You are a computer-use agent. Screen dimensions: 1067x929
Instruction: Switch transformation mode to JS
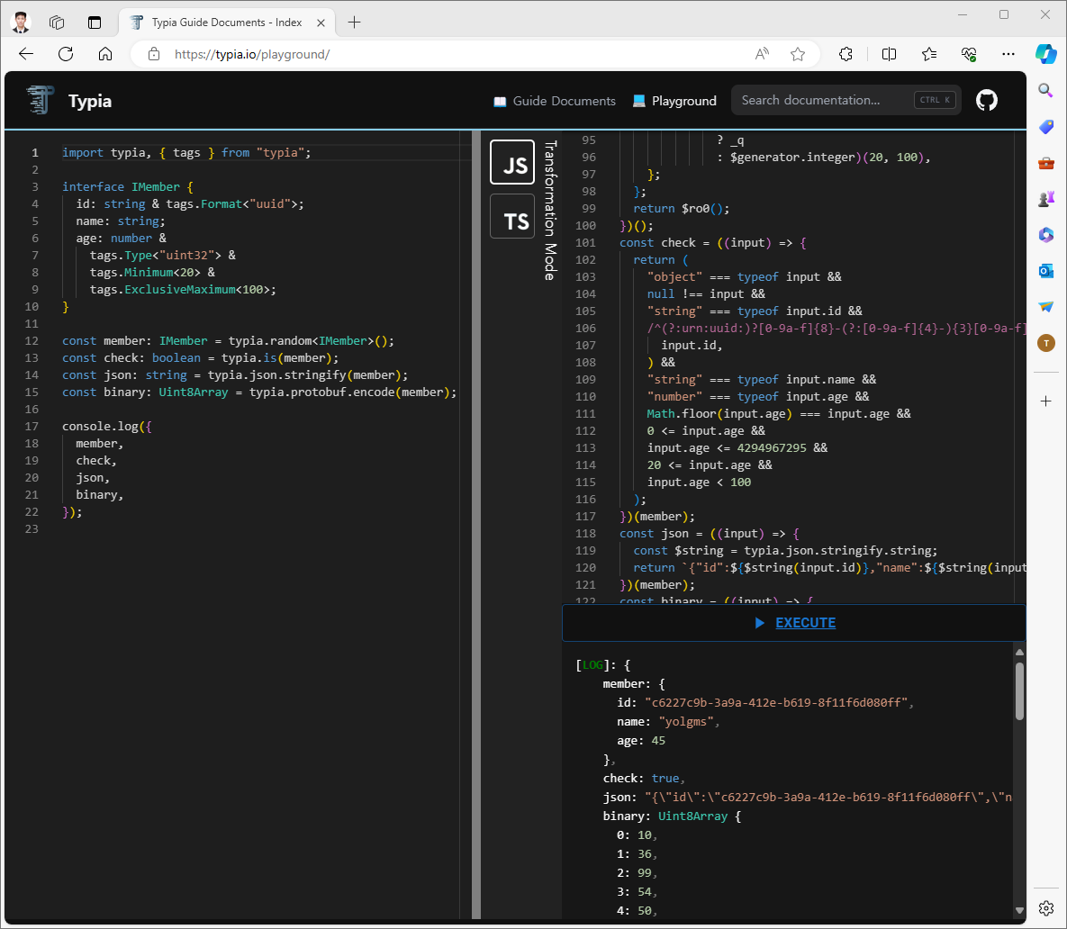click(x=512, y=163)
